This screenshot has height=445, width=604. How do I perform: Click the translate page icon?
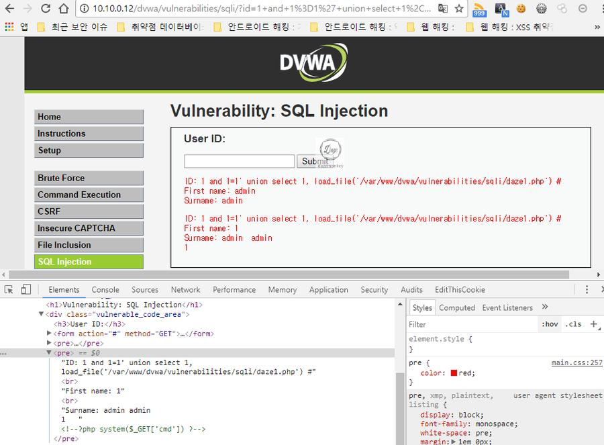[443, 8]
